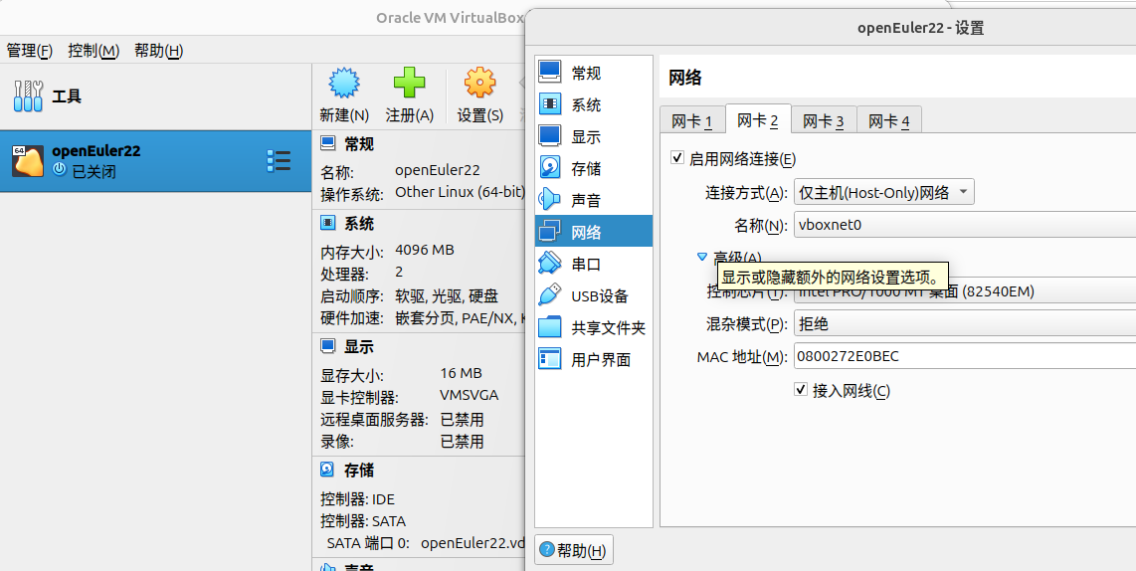Click the 帮助(H) button in settings dialog
Screen dimensions: 1136x571
[574, 550]
